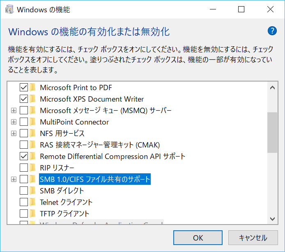Click the features list scrollbar thumb
The image size is (285, 252).
pyautogui.click(x=272, y=132)
